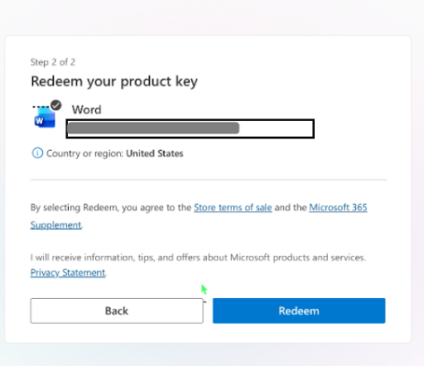Select the greyed-out redacted product key
424x366 pixels.
(153, 128)
